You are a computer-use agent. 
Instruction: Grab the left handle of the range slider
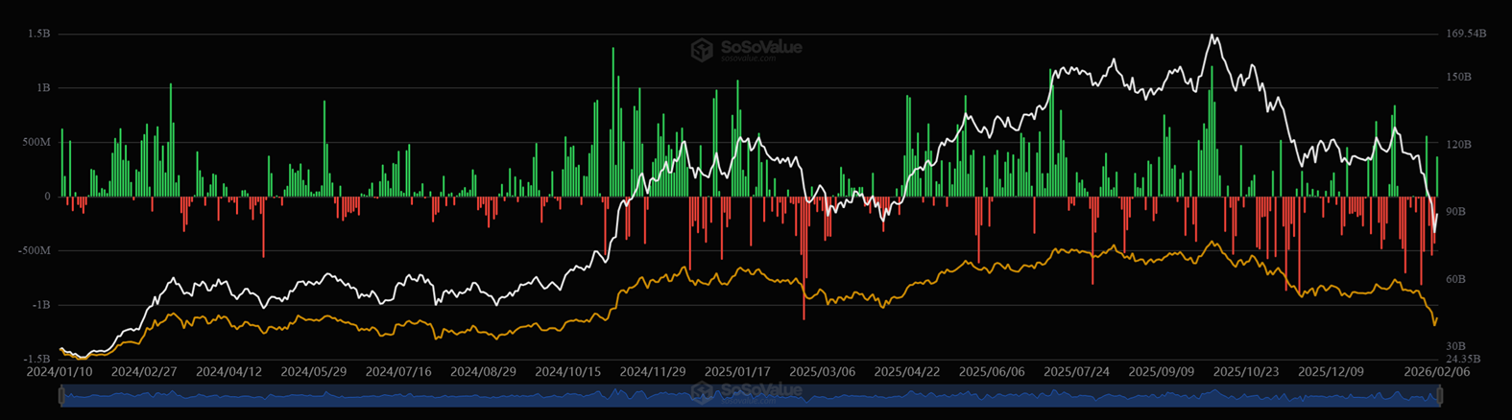pos(61,395)
